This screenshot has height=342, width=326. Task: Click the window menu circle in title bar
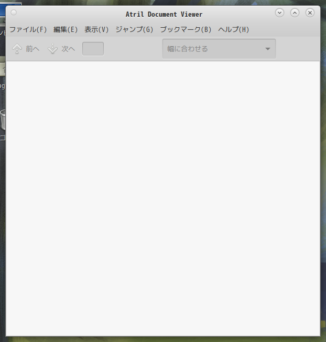click(x=14, y=13)
